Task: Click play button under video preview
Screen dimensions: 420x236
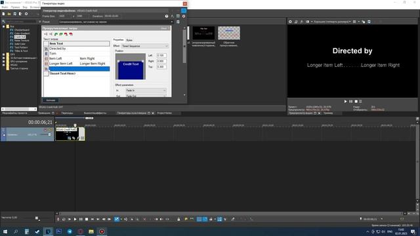Action: (345, 102)
